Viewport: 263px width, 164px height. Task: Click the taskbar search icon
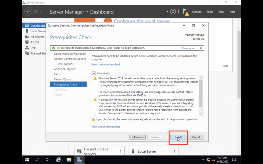click(x=37, y=160)
